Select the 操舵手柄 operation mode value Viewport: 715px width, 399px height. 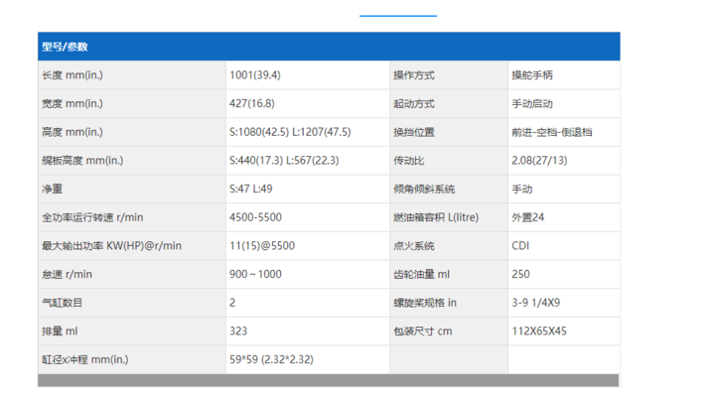coord(533,75)
